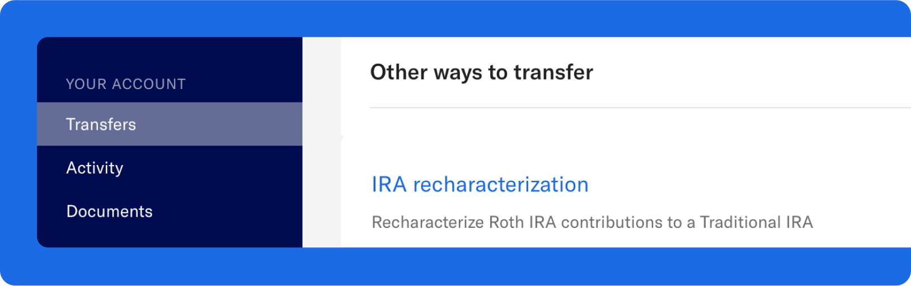Viewport: 911px width, 286px height.
Task: Click the Recharacterize Roth IRA contributions description
Action: tap(592, 222)
